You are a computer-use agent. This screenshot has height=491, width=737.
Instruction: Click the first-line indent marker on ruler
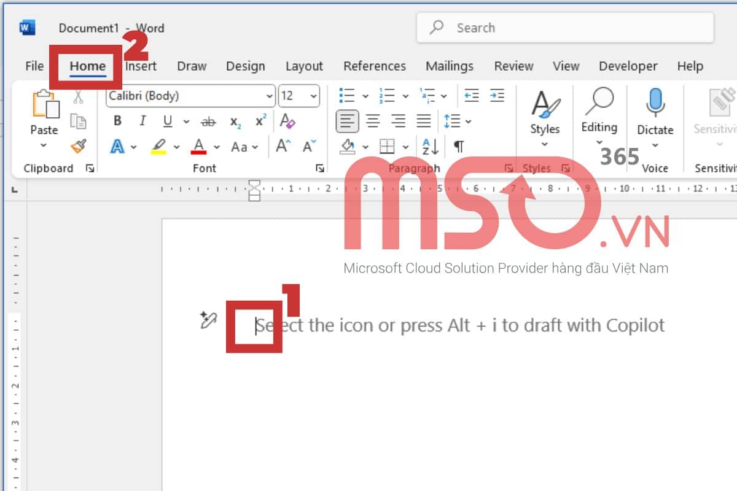(x=254, y=184)
